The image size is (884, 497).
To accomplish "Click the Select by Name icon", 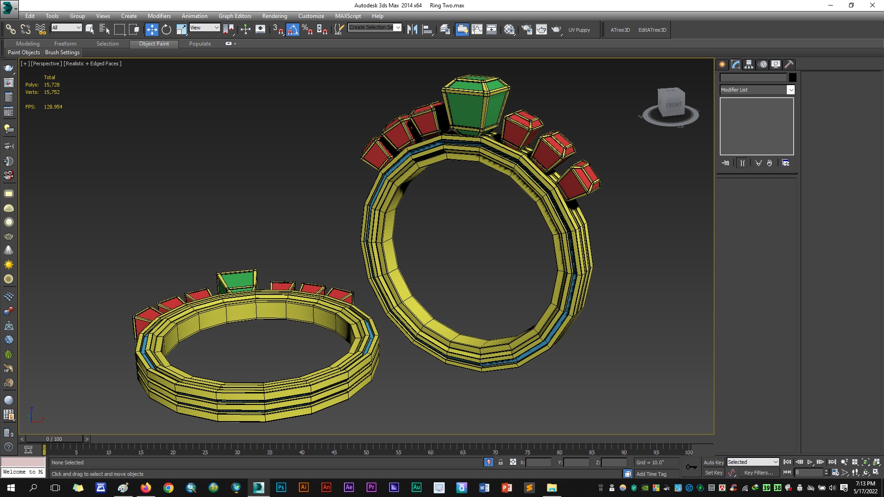I will 105,29.
